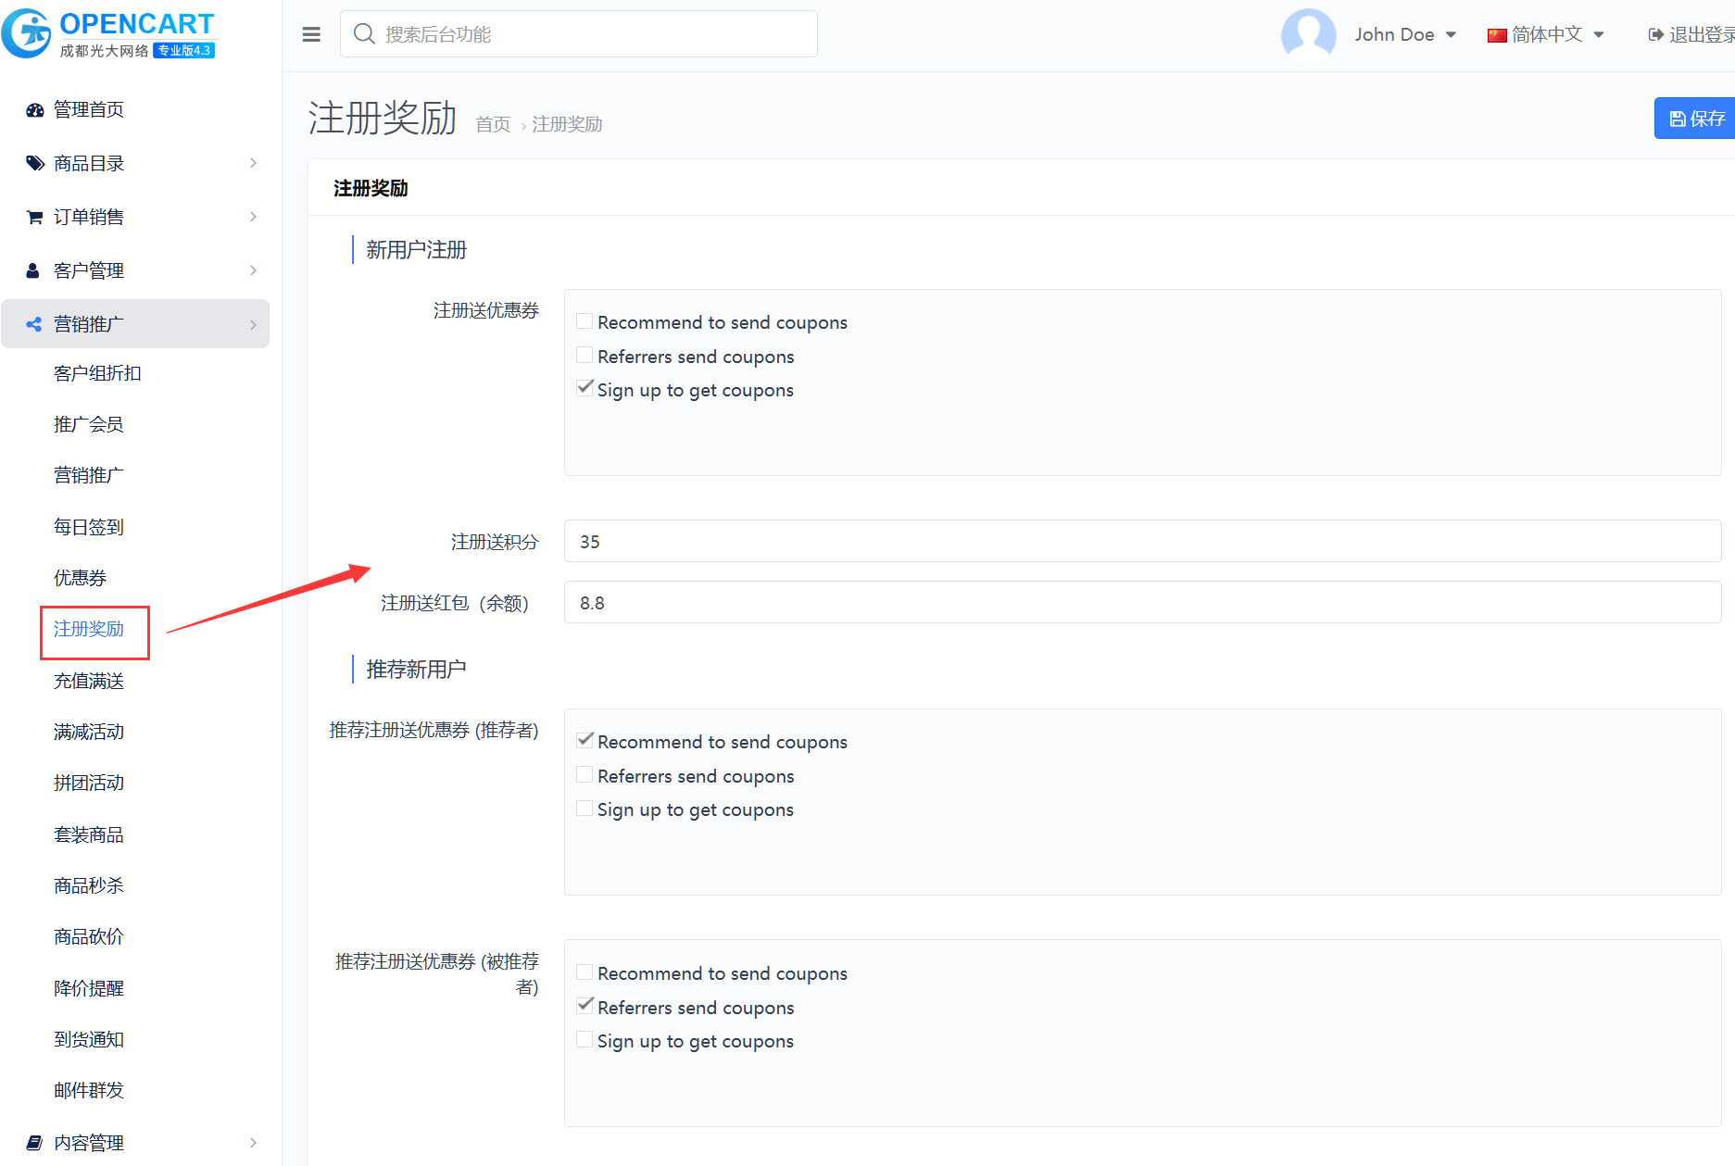Click the dashboard icon beside 管理首页
Screen dimensions: 1735x1166
[35, 110]
